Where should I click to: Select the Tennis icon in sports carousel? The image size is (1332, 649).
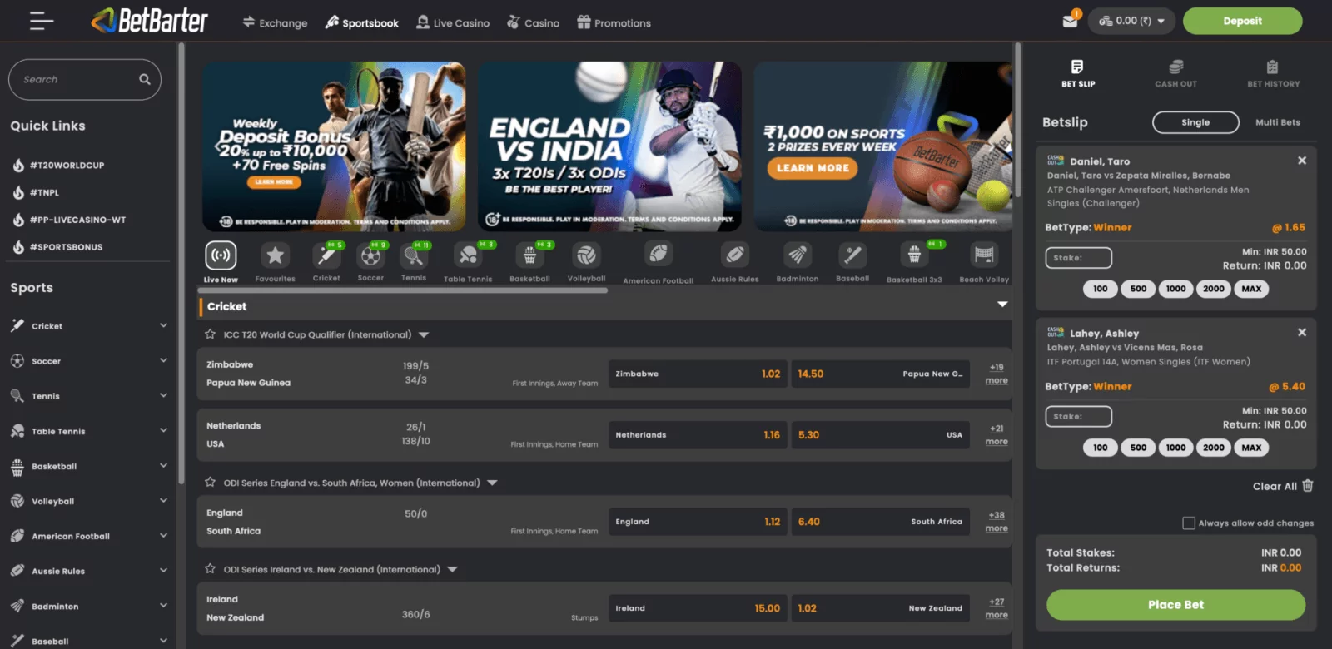tap(414, 255)
